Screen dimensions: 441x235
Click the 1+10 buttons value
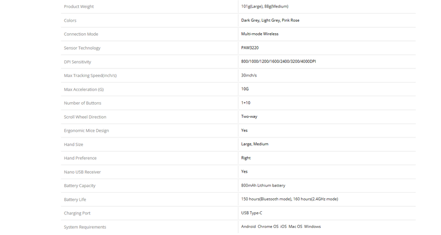[x=245, y=103]
